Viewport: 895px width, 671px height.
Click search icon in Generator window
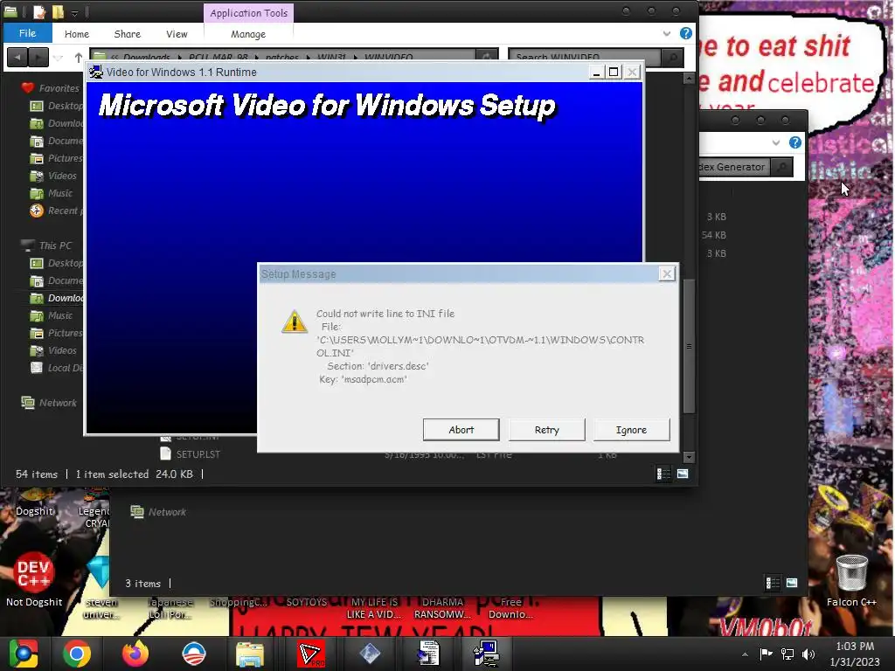click(x=781, y=167)
